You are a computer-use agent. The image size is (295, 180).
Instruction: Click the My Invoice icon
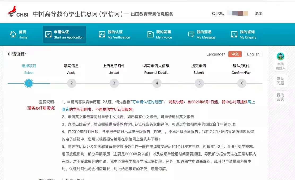click(150, 35)
